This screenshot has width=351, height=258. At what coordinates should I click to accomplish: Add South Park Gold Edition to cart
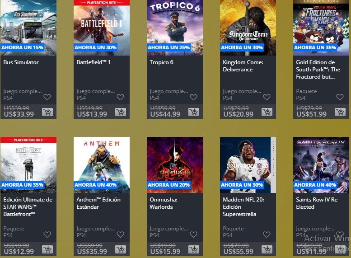[x=340, y=112]
